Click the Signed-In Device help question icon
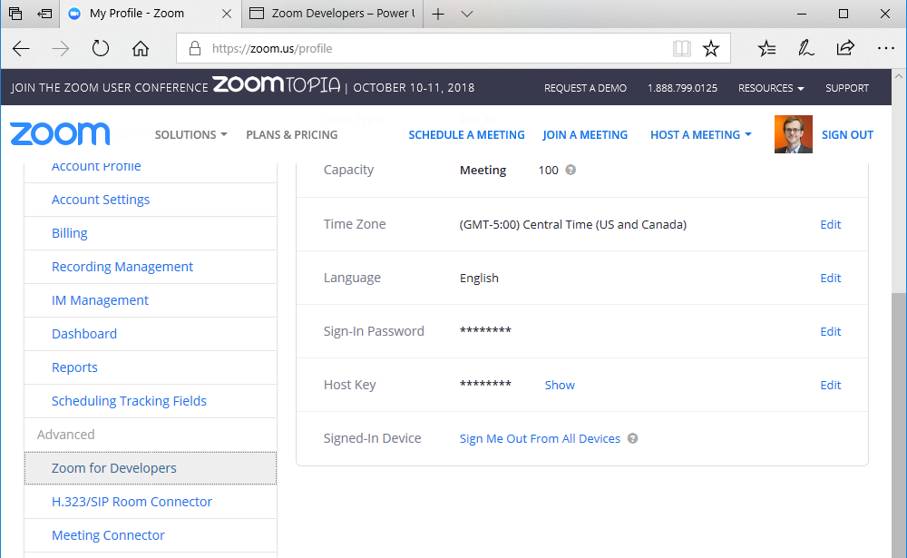The width and height of the screenshot is (907, 558). point(633,438)
